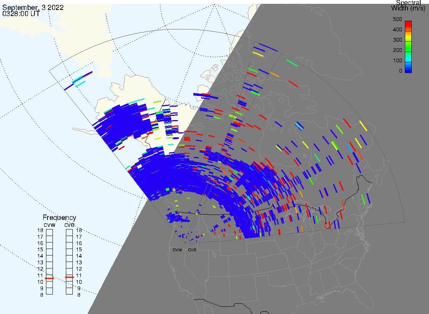
Task: Click the Spectral Width (m/s) title
Action: tap(408, 5)
